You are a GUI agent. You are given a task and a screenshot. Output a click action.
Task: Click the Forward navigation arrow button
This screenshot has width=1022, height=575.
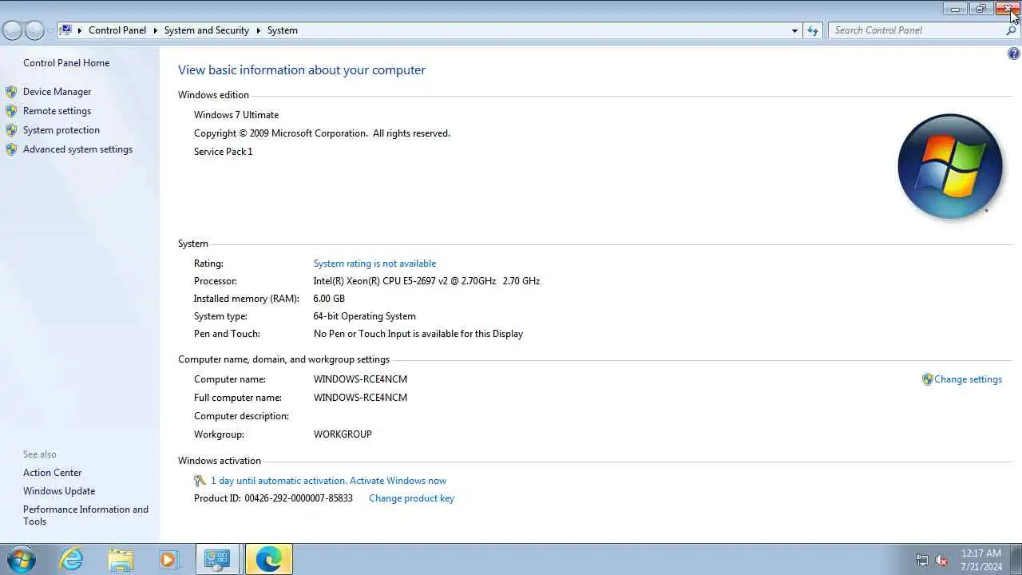click(34, 30)
